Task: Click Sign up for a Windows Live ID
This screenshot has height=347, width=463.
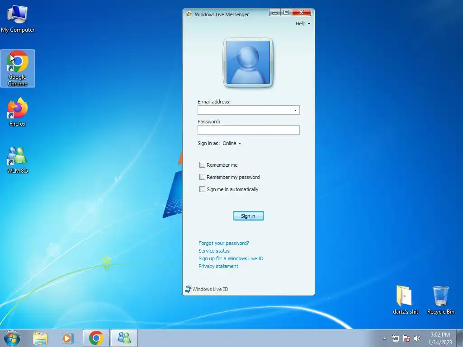Action: (x=231, y=258)
